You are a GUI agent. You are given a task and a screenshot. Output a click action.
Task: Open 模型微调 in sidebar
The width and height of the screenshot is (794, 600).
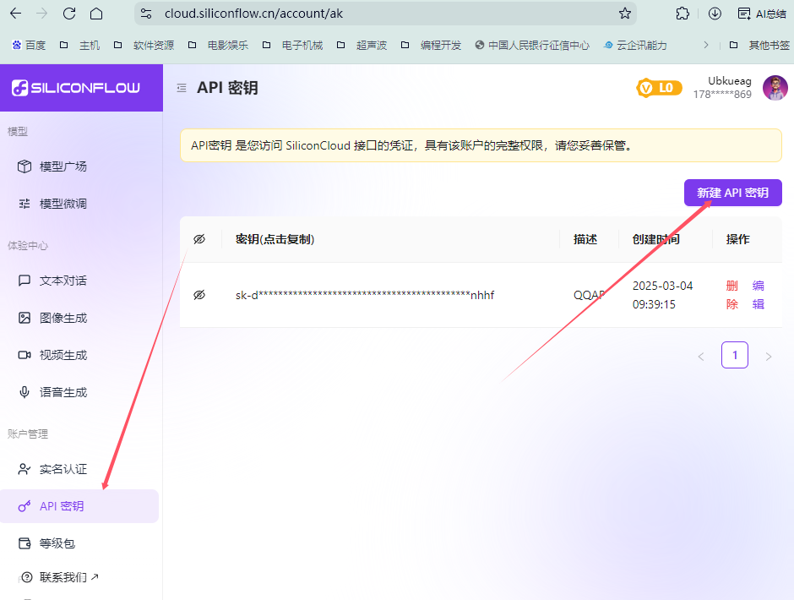[x=52, y=204]
